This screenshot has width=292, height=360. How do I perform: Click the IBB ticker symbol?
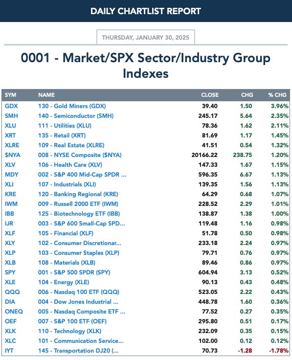pos(9,214)
